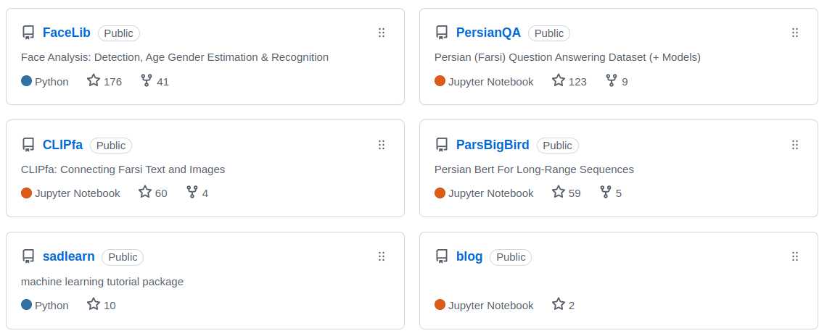Click the Python language dot on sadlearn
This screenshot has height=336, width=827.
click(27, 305)
